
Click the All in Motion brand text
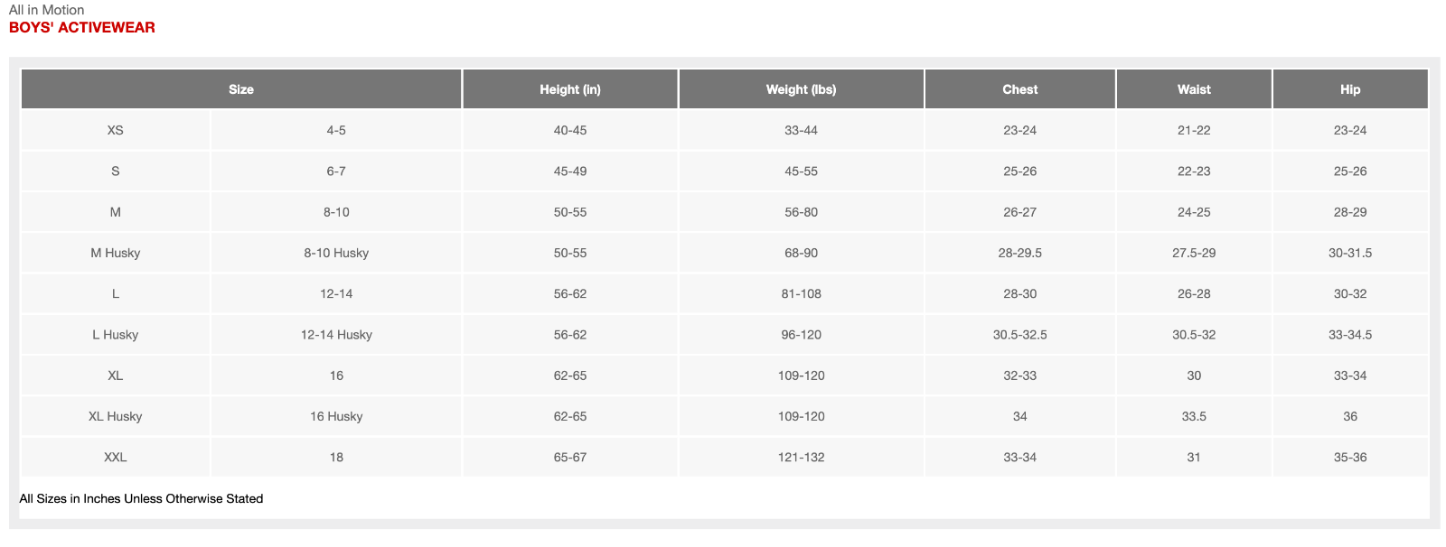click(x=47, y=10)
